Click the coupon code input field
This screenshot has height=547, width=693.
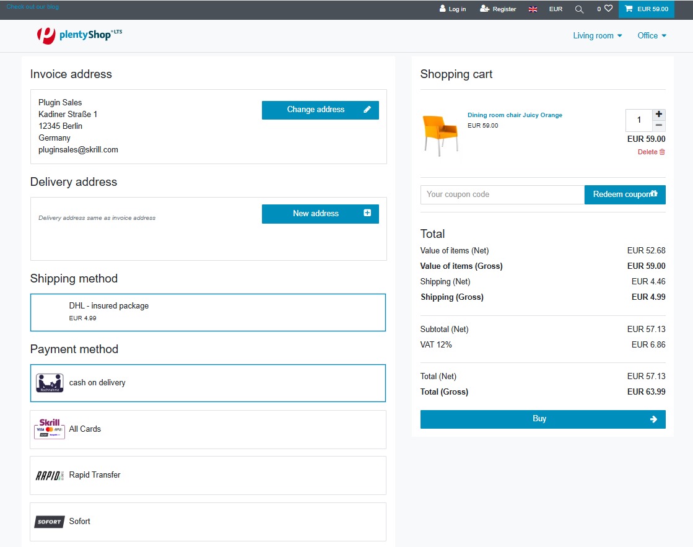point(502,195)
